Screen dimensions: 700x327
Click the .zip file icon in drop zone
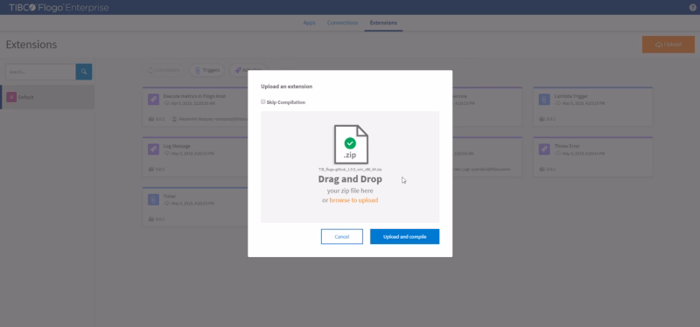(x=351, y=144)
